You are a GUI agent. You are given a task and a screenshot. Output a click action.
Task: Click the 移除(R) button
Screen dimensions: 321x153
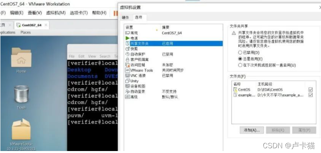278,130
